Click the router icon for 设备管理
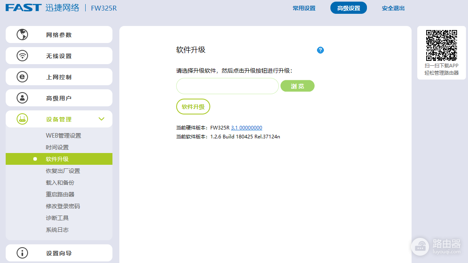This screenshot has height=263, width=468. [22, 119]
